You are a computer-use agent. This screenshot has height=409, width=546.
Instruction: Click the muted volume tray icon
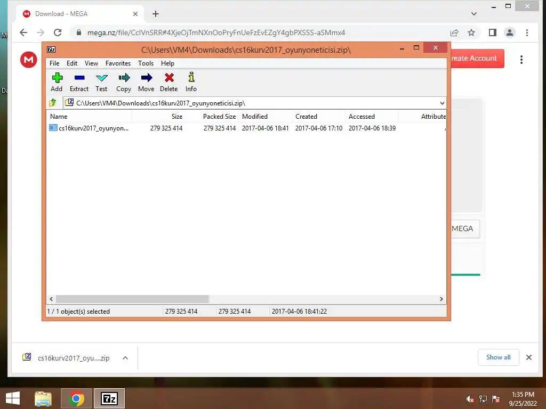point(470,399)
